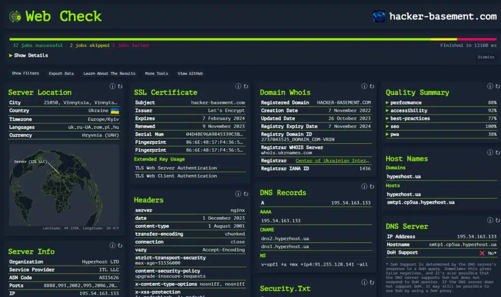
Task: Refresh the DNS Server card
Action: [498, 220]
